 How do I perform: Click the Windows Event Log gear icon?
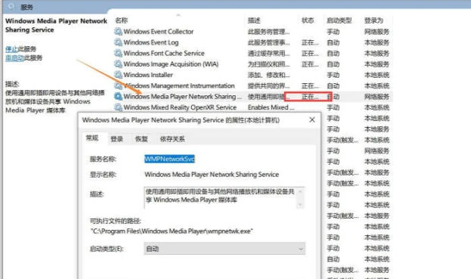click(119, 42)
